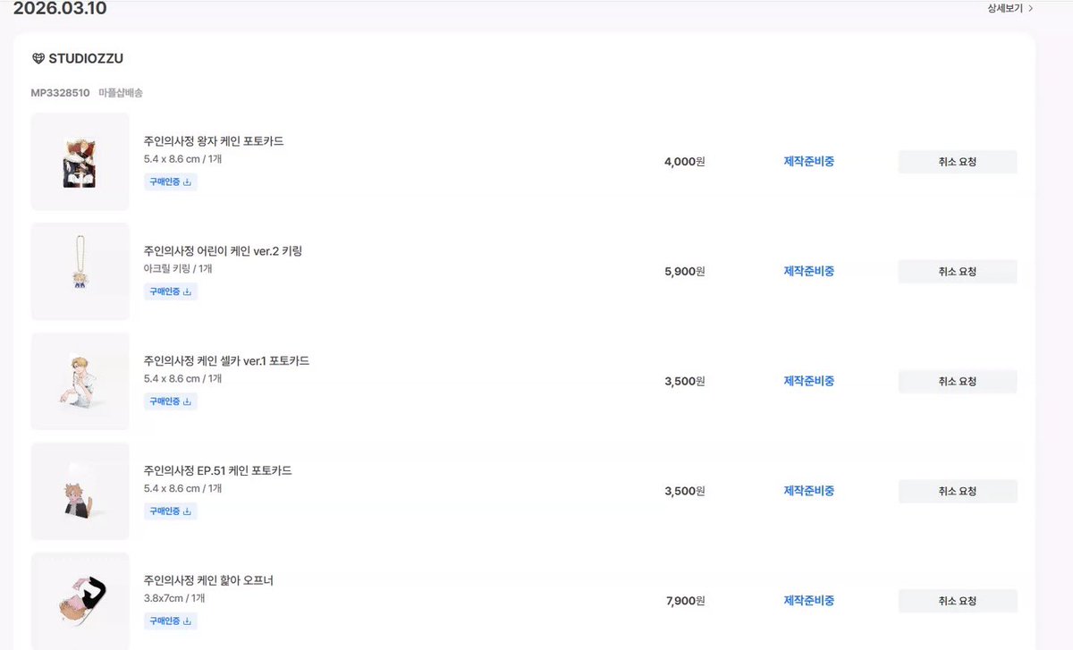Click 3,500원 price of 셀카 ver.1 포토카드
The image size is (1073, 650).
tap(685, 382)
